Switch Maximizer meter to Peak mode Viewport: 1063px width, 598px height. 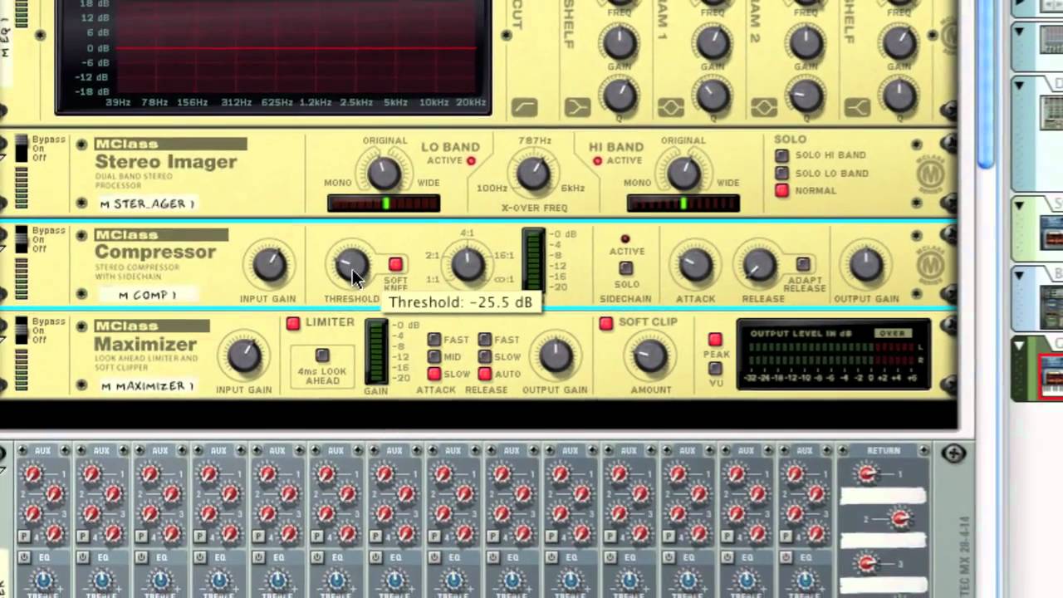(715, 339)
